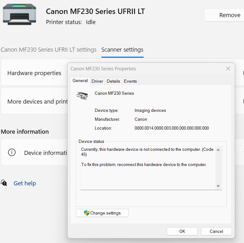Screen dimensions: 244x243
Task: Click the info circle icon beside Device information
Action: 12,152
